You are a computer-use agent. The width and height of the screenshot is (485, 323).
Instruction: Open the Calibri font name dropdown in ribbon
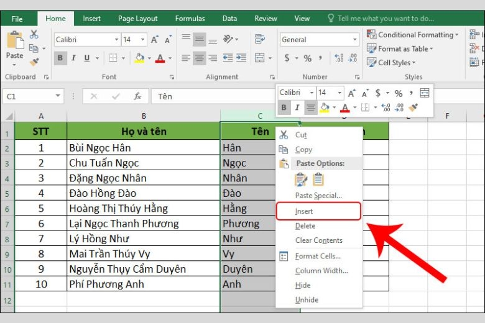[x=116, y=40]
